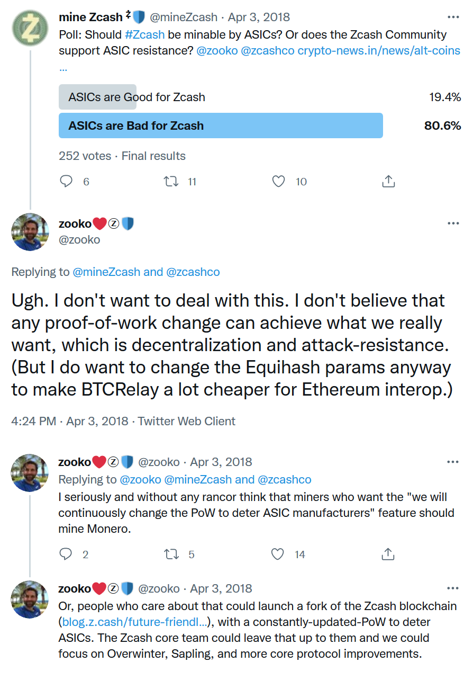Retweet the mine Zcash poll tweet

point(170,182)
